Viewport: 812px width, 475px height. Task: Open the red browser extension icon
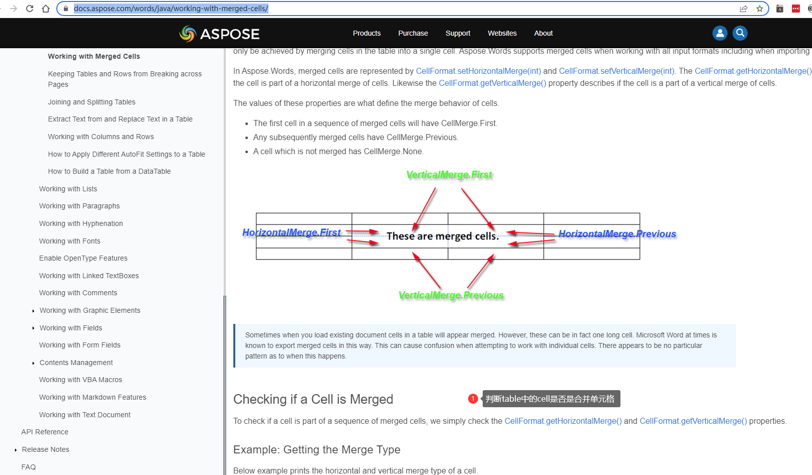[x=796, y=9]
